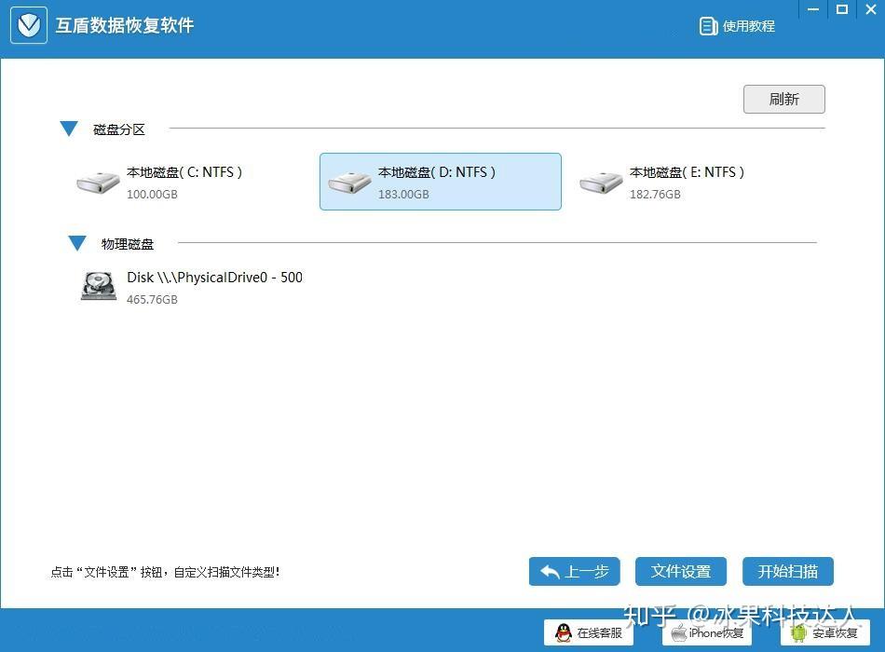Click the Android robot icon

coord(798,632)
